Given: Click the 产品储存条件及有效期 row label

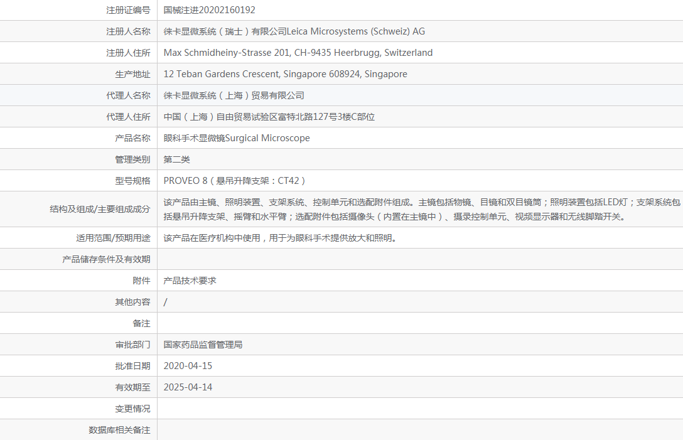Looking at the screenshot, I should click(106, 259).
